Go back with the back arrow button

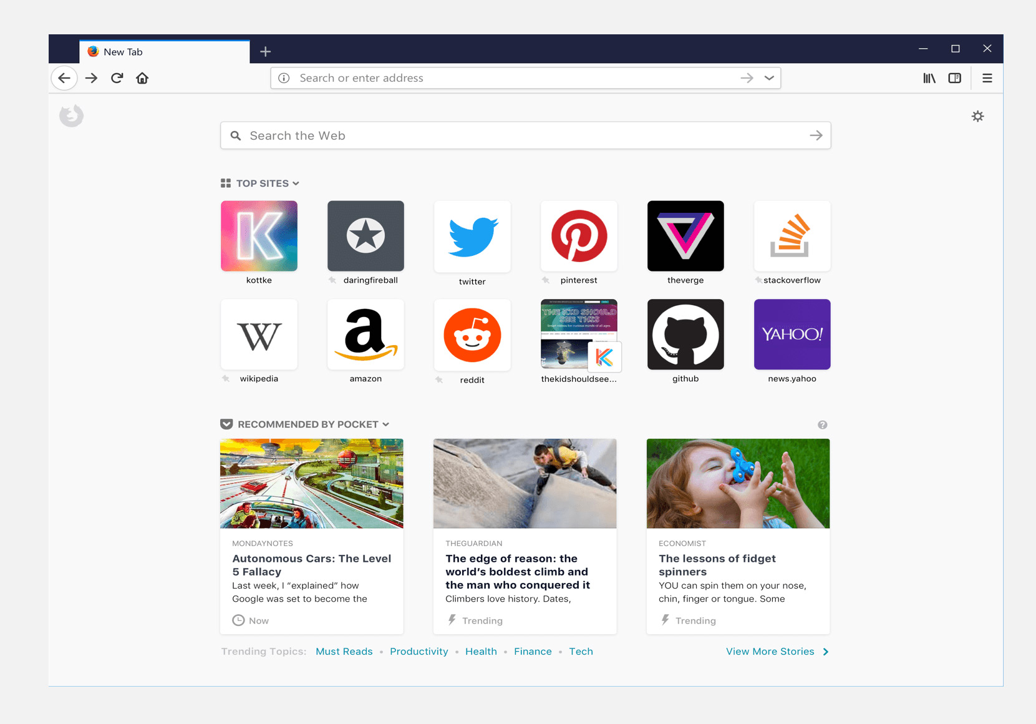(64, 78)
